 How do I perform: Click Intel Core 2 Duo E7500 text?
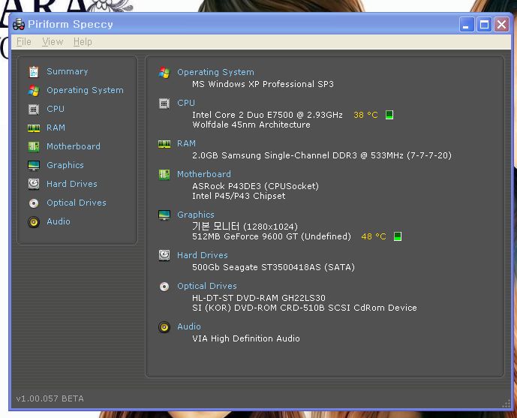pyautogui.click(x=267, y=115)
